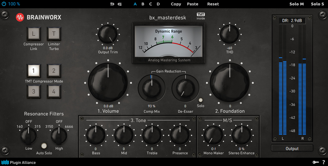Click the power bypass icon

[4, 4]
